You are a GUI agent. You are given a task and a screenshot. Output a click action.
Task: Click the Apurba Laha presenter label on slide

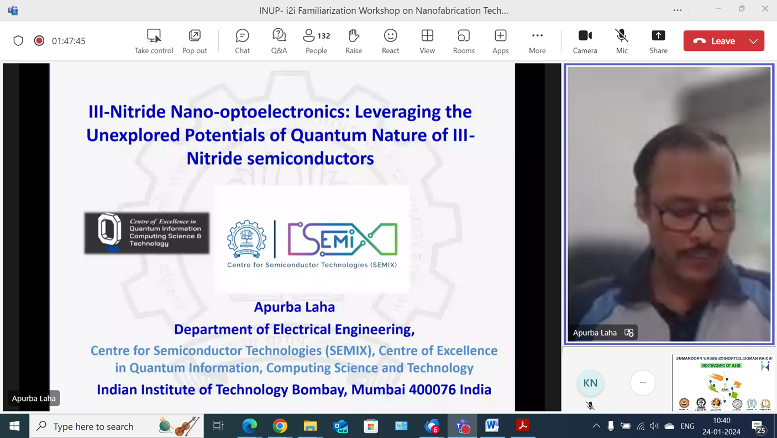pos(34,398)
